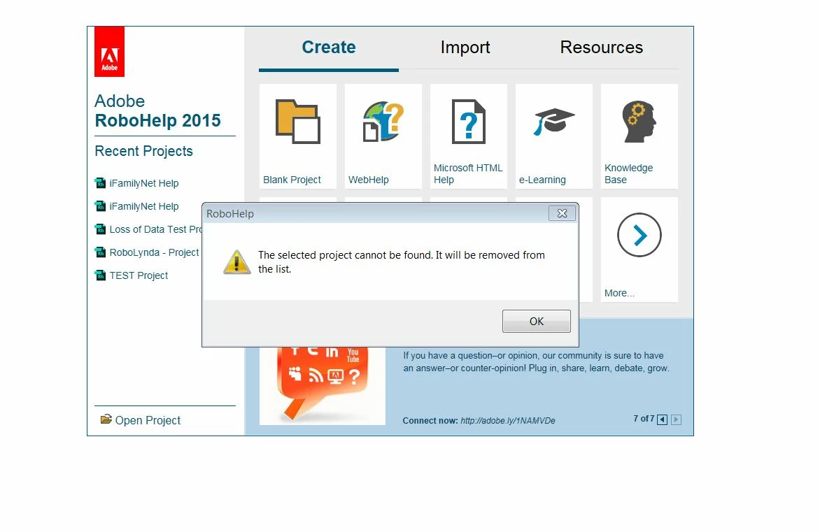Screen dimensions: 820x532
Task: Click the More... label
Action: click(x=619, y=293)
